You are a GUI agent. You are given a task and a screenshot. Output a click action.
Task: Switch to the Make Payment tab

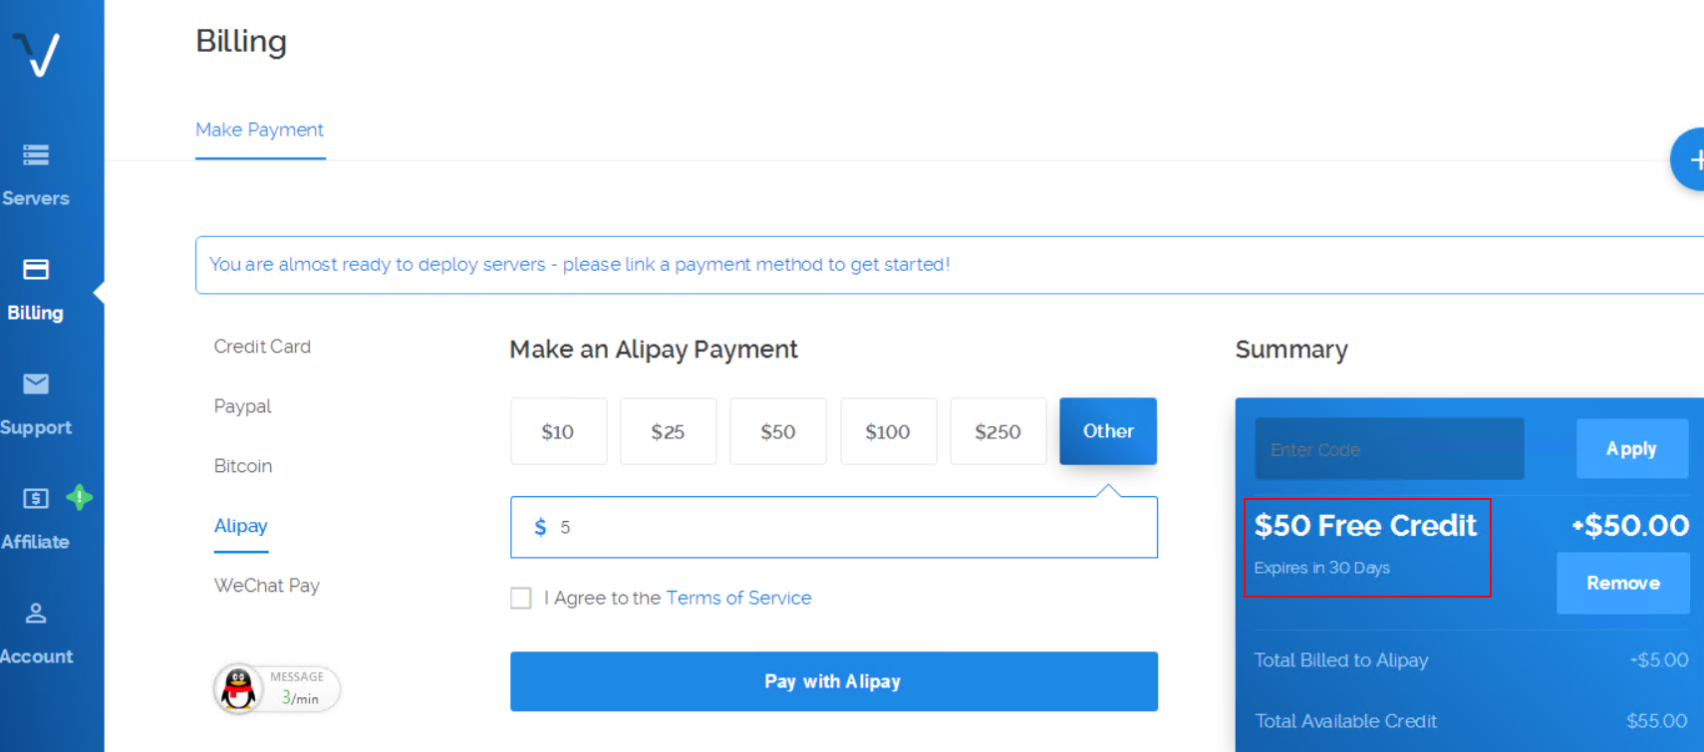click(259, 130)
